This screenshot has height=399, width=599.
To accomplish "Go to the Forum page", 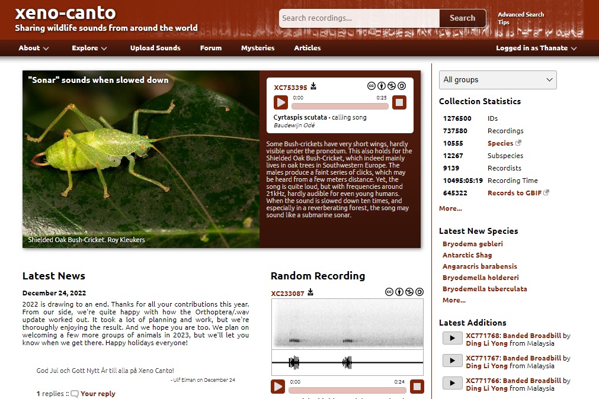I will click(211, 48).
